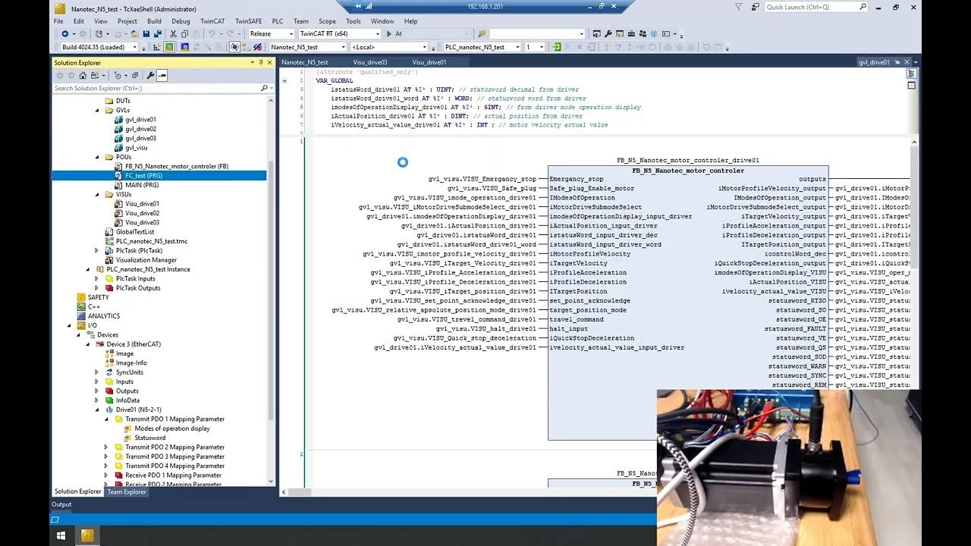Select the MAIN (PRG) item

tap(142, 185)
